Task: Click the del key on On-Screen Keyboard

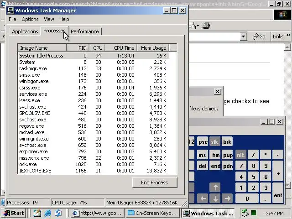Action: point(202,166)
